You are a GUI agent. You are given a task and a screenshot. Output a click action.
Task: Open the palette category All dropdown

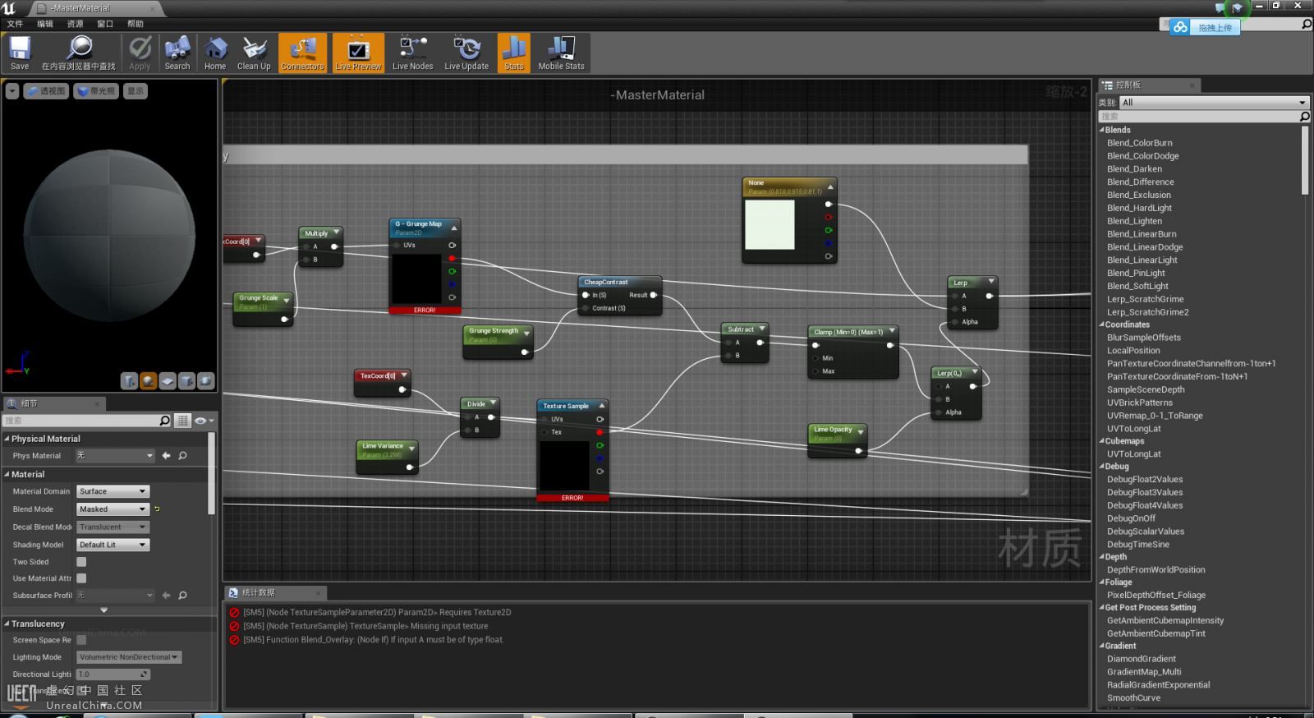(x=1213, y=103)
